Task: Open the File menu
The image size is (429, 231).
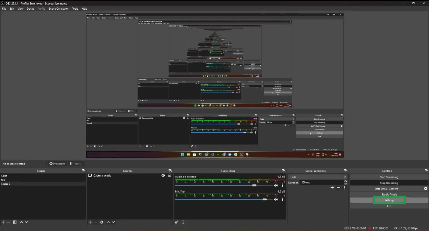Action: pos(4,9)
